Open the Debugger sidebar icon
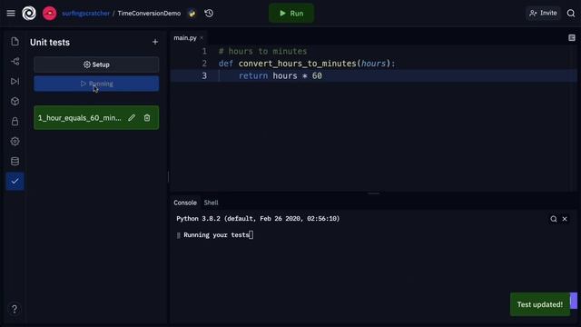Image resolution: width=581 pixels, height=327 pixels. pos(15,81)
